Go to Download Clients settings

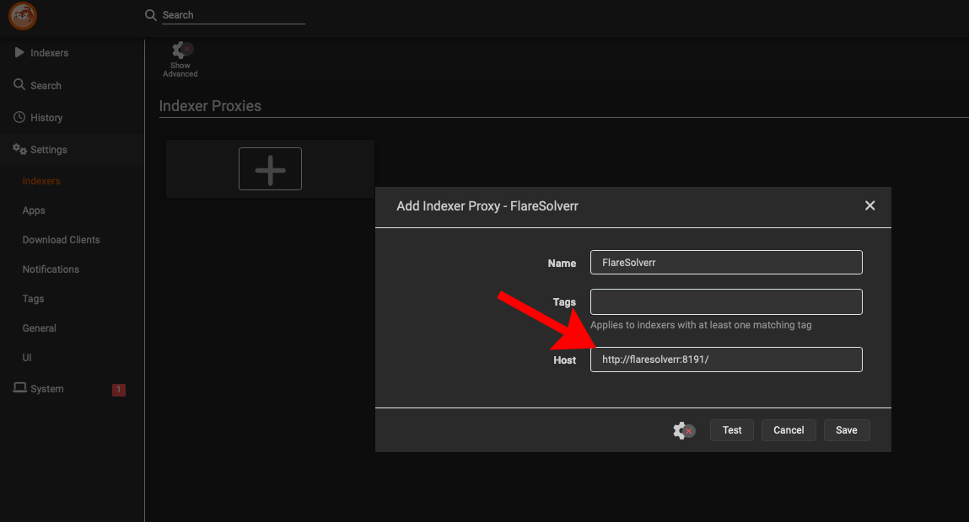[x=61, y=240]
